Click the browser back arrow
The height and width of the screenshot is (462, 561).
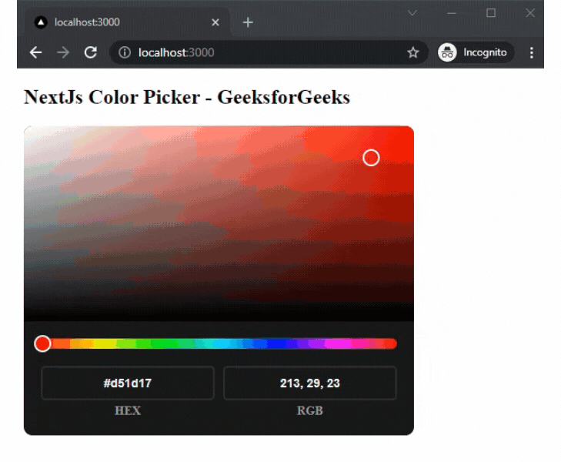35,52
